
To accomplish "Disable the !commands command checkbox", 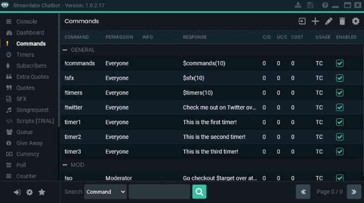I will click(x=340, y=63).
